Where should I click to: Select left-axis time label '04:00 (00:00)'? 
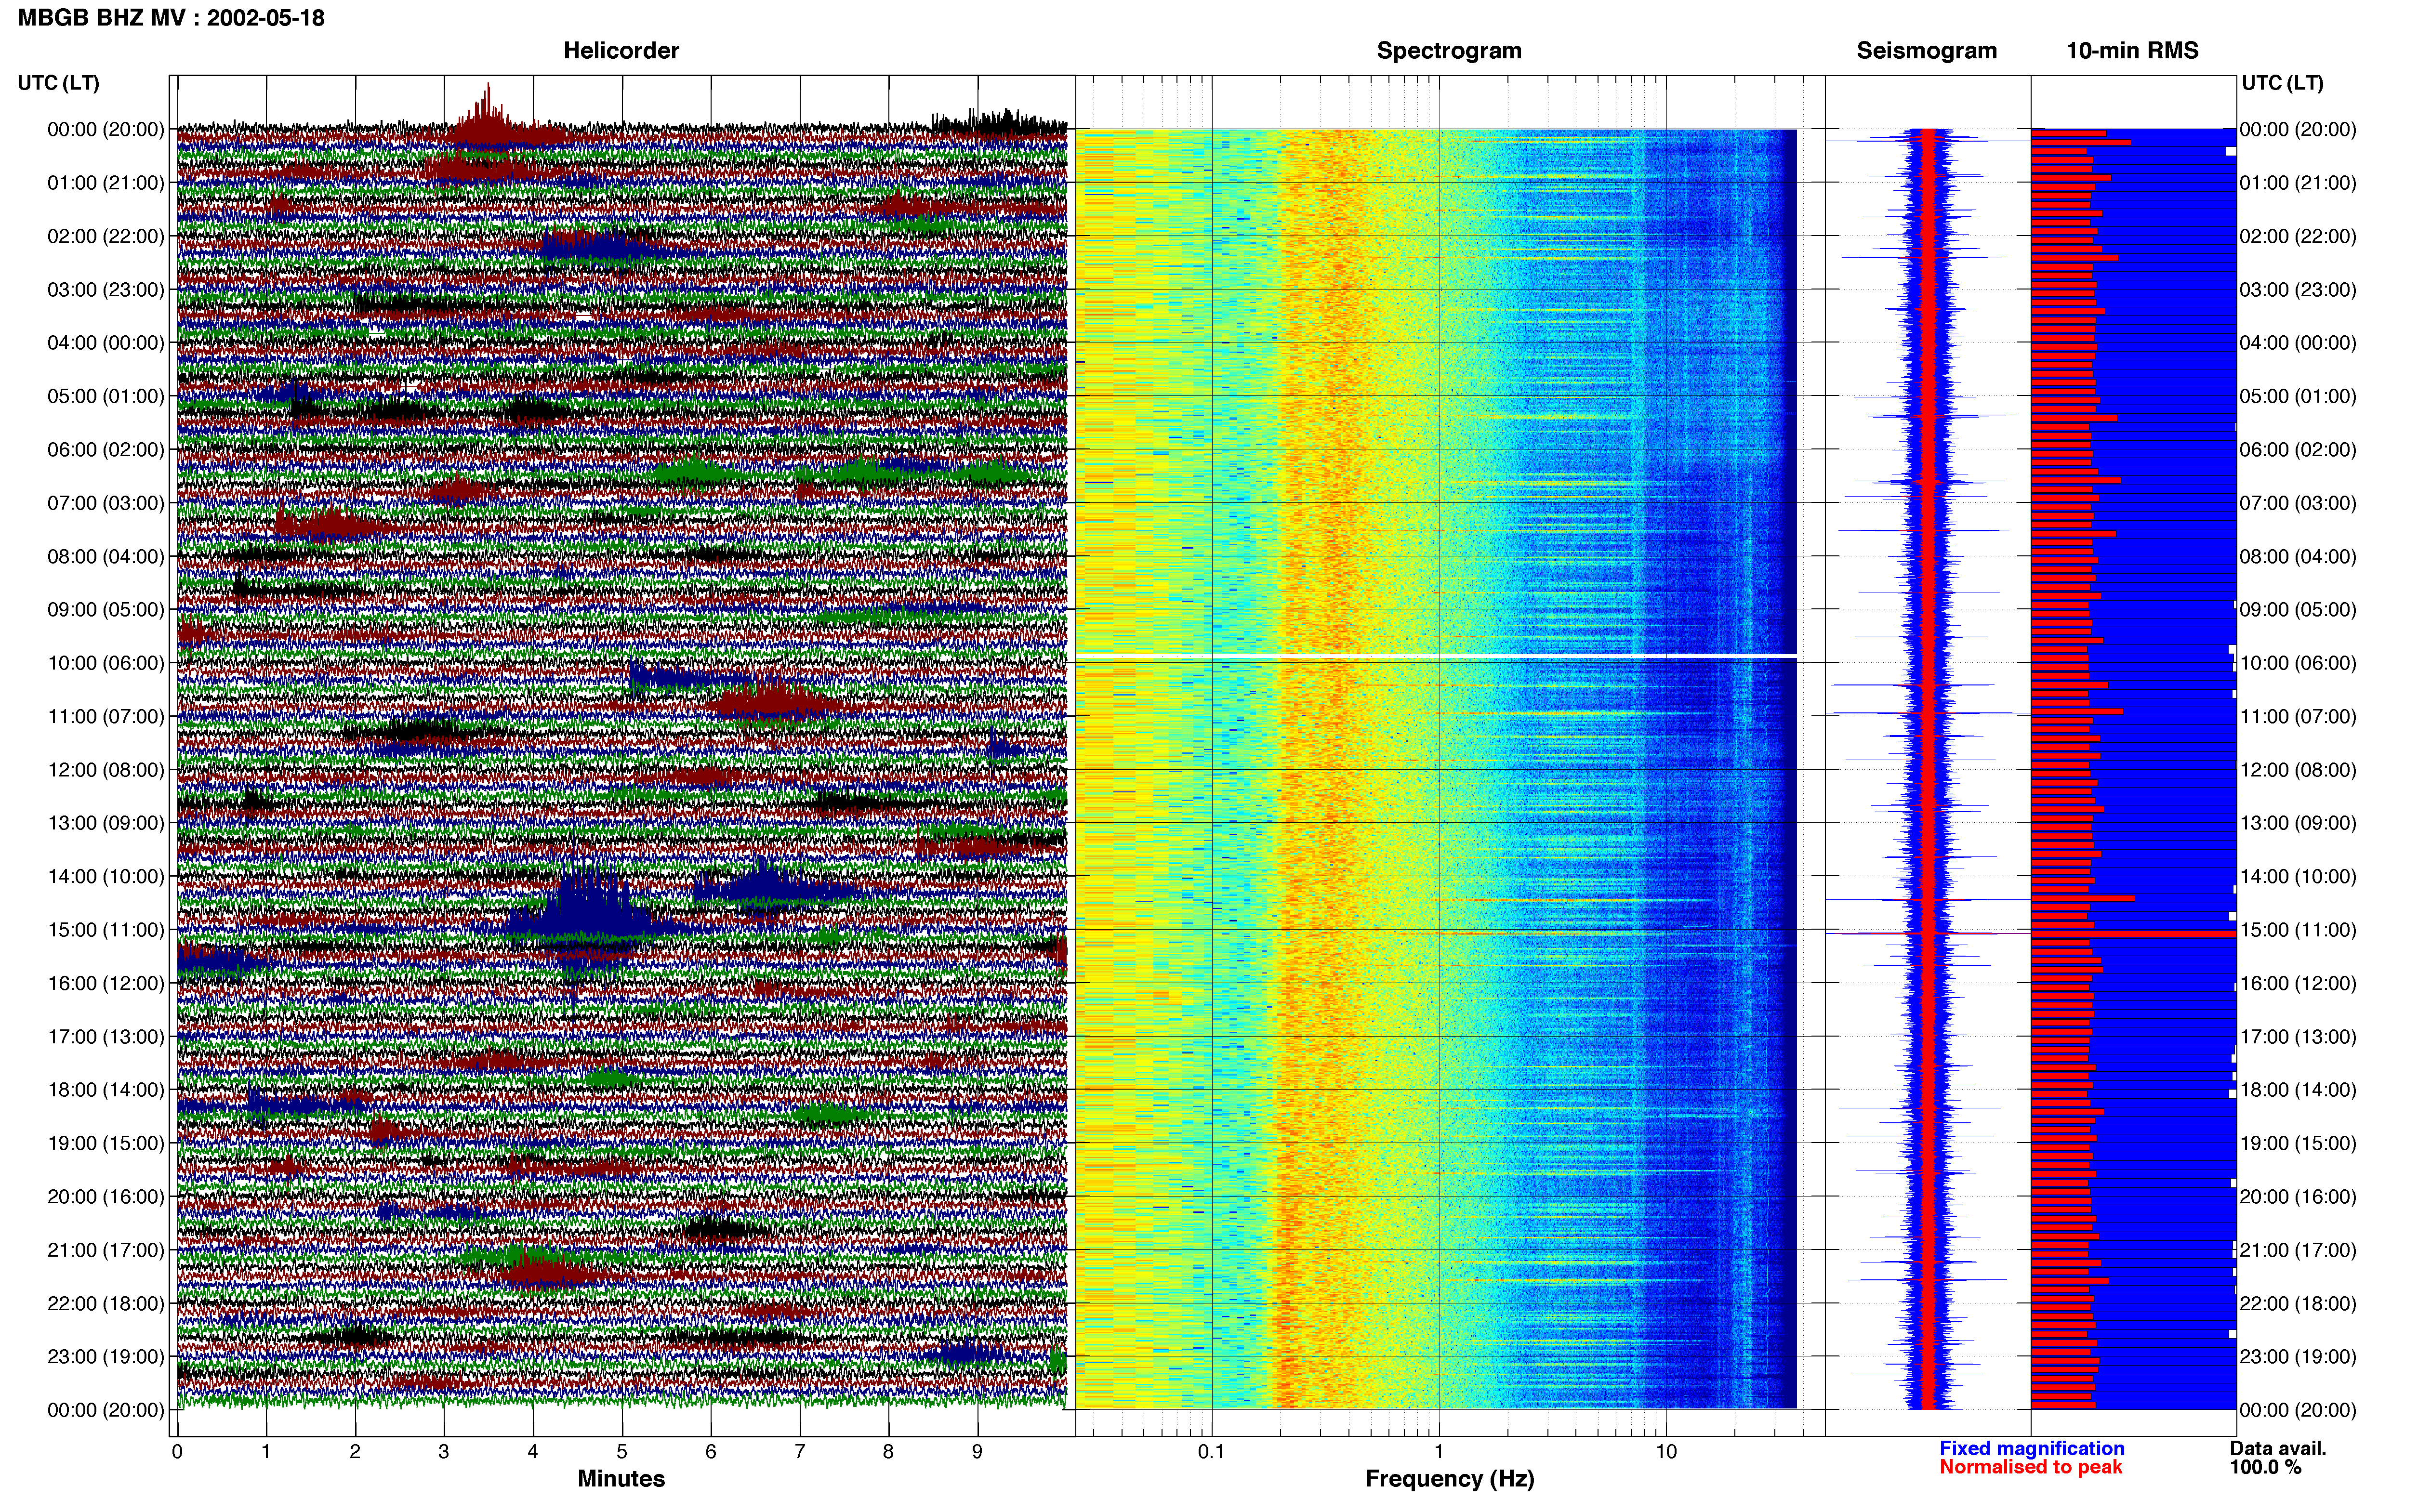point(106,343)
